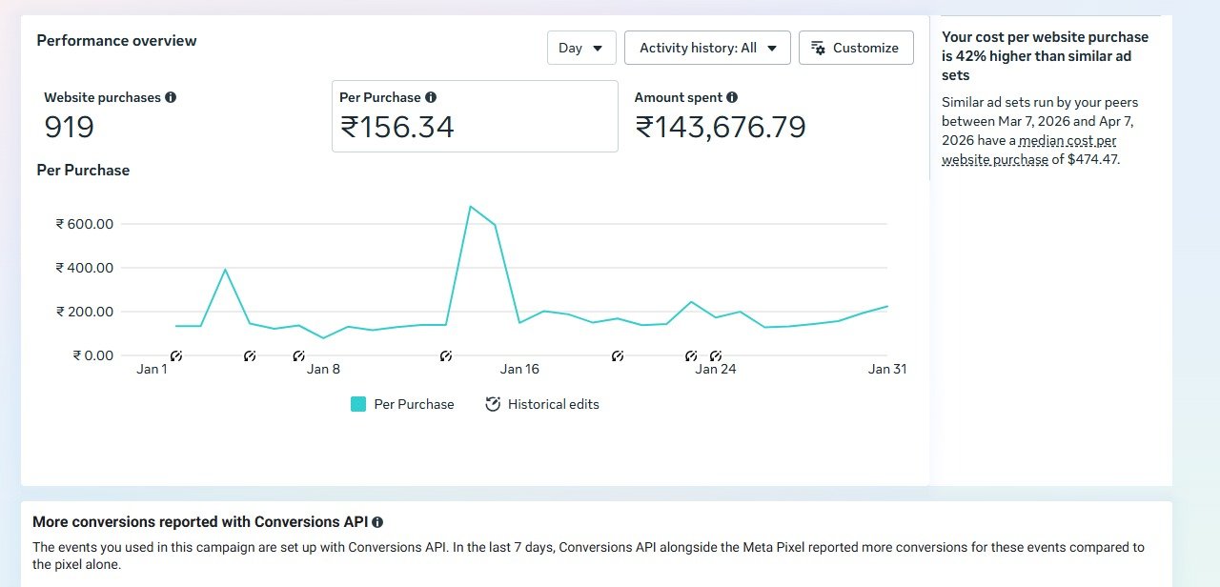Select the Per Purchase ₹156.34 metric card
This screenshot has height=587, width=1220.
click(x=475, y=116)
